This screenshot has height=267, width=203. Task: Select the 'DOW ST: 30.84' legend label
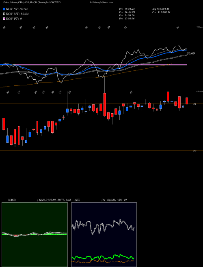(x=17, y=9)
